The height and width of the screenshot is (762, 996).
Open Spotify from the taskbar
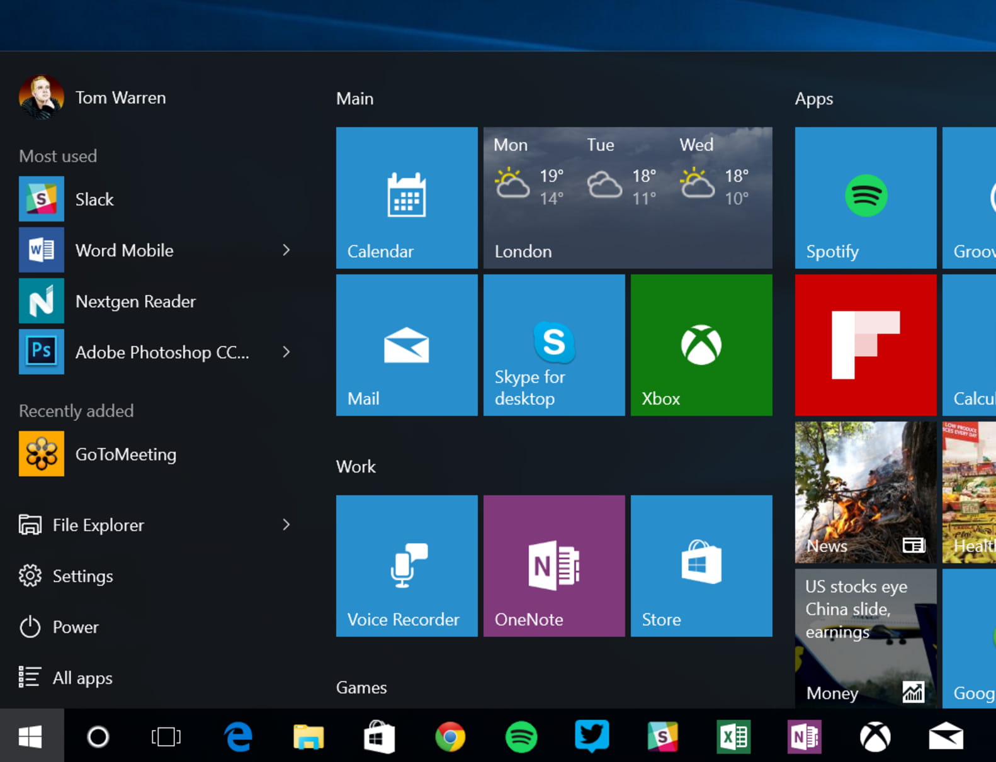click(521, 737)
